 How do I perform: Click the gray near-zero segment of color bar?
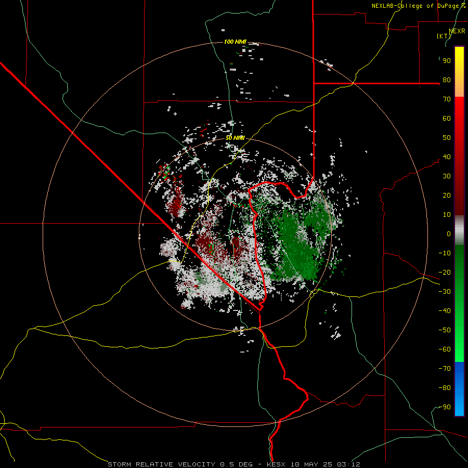(459, 230)
